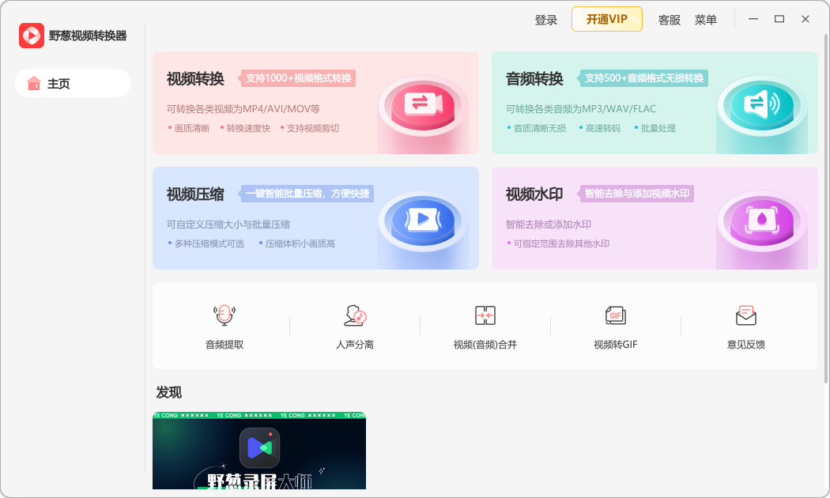Click the 野葱视频转换器 app logo icon
The image size is (830, 498).
[31, 35]
